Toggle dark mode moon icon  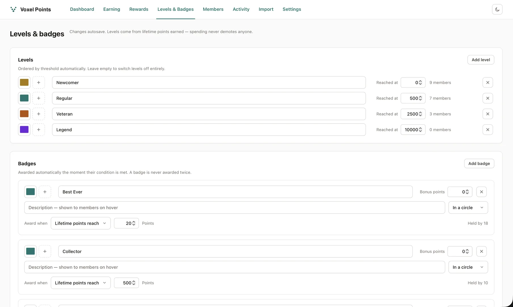coord(497,9)
